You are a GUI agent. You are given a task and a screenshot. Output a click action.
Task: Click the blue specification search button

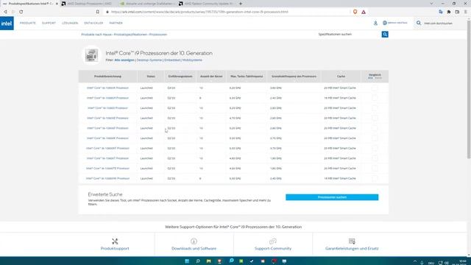point(385,35)
